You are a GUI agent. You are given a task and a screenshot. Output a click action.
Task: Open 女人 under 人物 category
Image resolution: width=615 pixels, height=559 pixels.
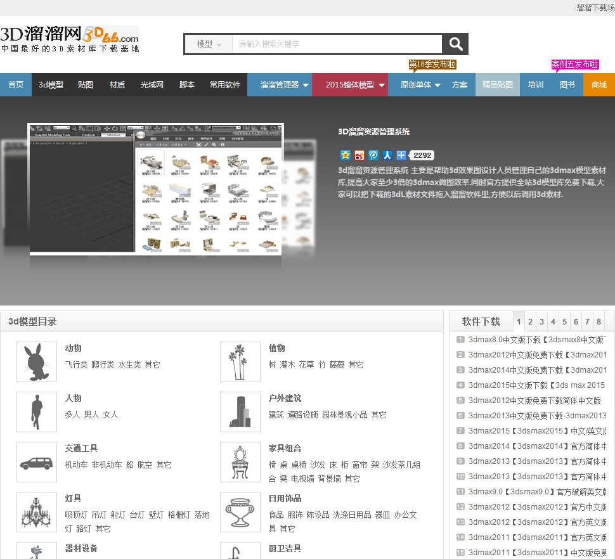point(110,414)
